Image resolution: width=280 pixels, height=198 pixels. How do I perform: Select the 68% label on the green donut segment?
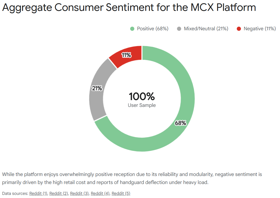181,123
